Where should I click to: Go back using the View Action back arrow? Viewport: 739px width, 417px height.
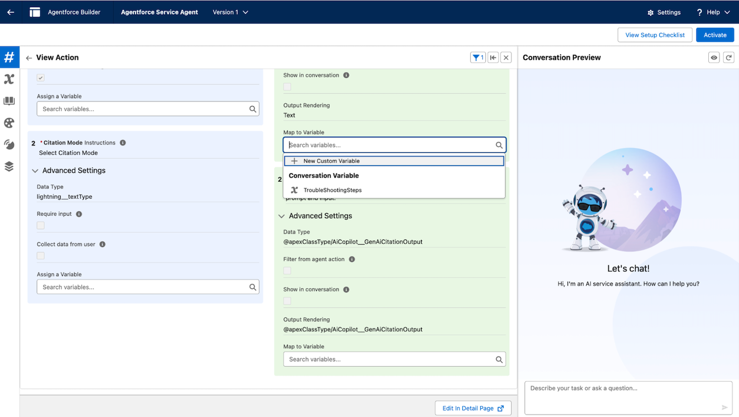(28, 57)
